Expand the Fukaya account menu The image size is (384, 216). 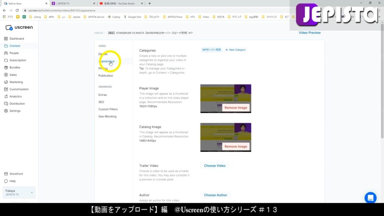19,192
